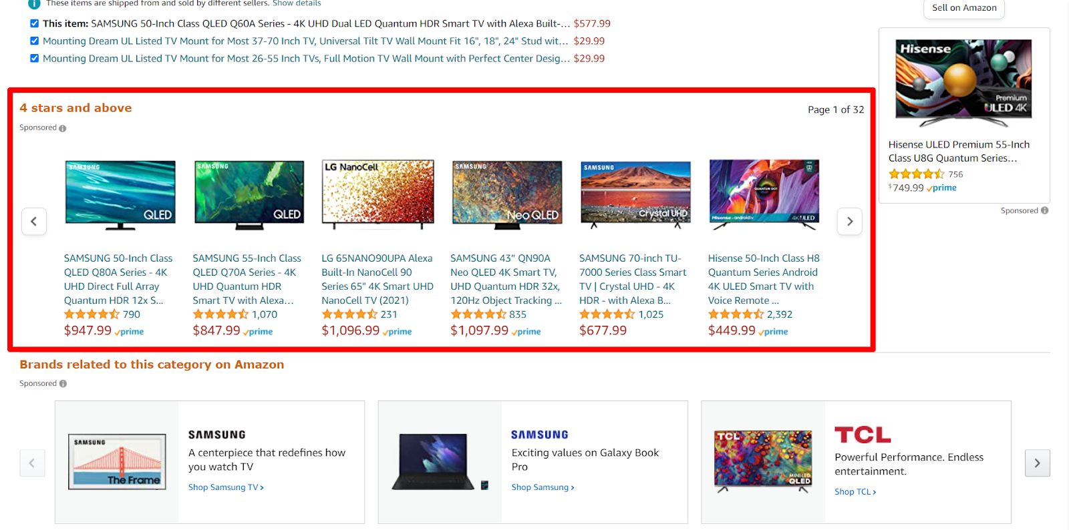The width and height of the screenshot is (1069, 530).
Task: Uncheck the SAMSUNG 50-Inch Q60A item checkbox
Action: (x=34, y=23)
